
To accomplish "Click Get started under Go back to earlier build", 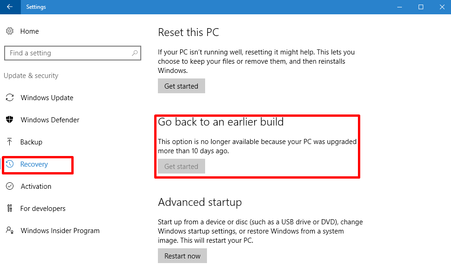I will (x=182, y=167).
